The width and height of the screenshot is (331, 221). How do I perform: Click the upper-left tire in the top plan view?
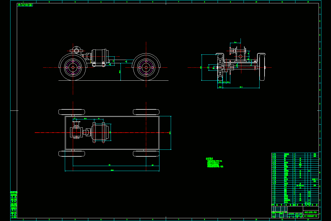click(x=72, y=112)
